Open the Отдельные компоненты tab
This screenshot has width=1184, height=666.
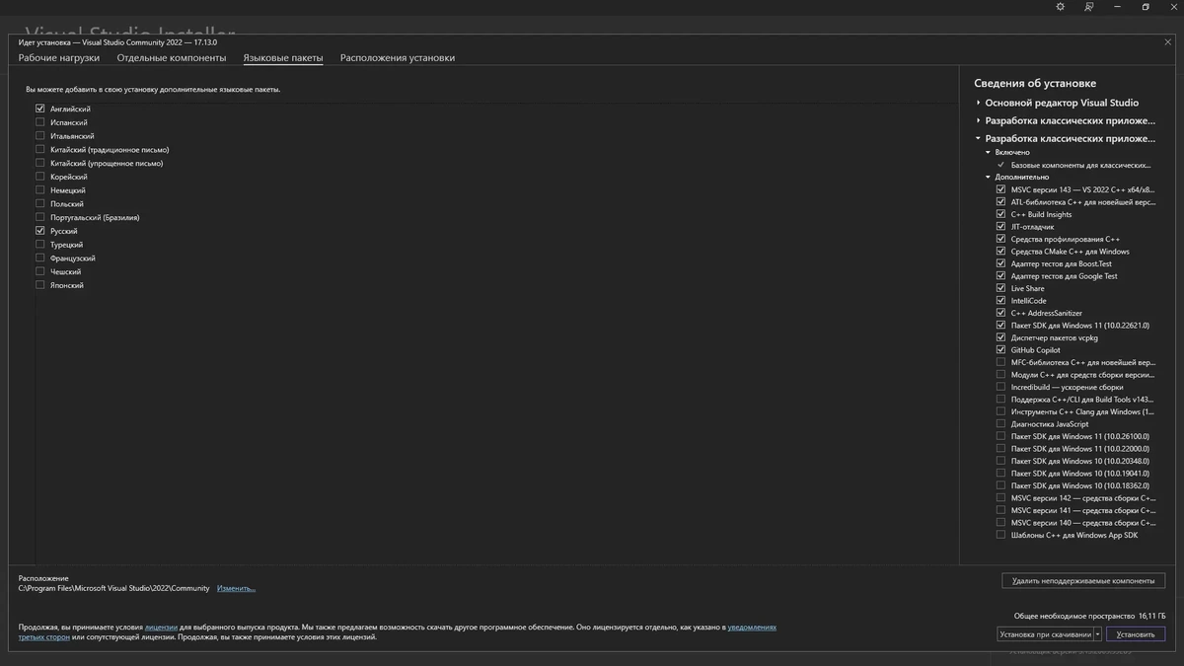(x=172, y=58)
